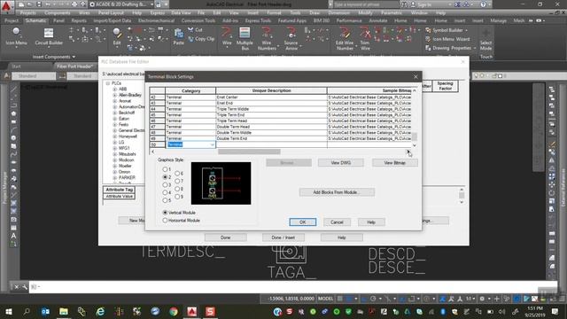
Task: Click OK in Terminal Block Settings
Action: pos(303,222)
